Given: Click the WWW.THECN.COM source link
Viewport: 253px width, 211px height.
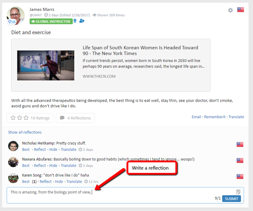Looking at the screenshot, I should [x=99, y=76].
